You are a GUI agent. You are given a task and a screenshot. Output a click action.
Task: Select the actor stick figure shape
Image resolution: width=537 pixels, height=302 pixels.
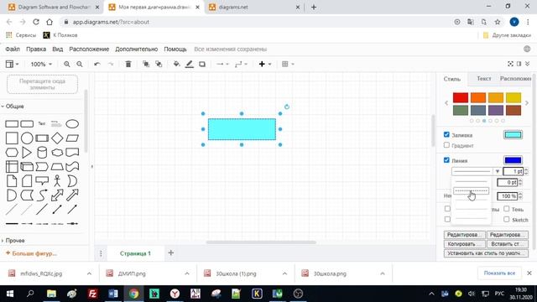coord(57,181)
